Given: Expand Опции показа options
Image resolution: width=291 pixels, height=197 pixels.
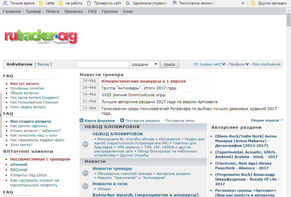Looking at the screenshot, I should coord(267,120).
